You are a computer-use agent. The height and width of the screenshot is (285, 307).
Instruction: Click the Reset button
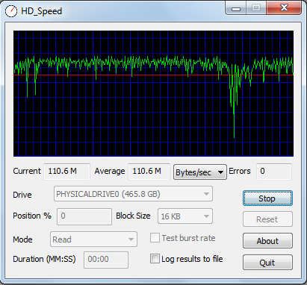(267, 219)
